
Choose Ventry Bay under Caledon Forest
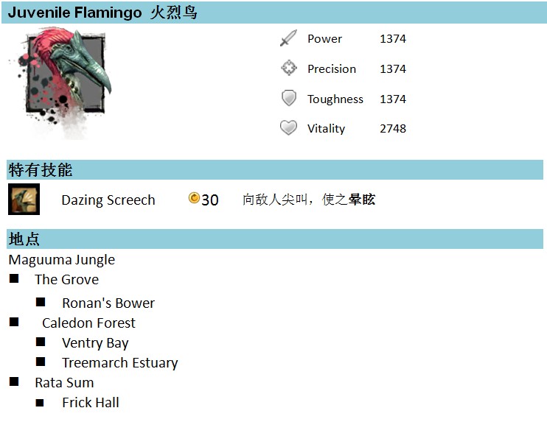(95, 343)
